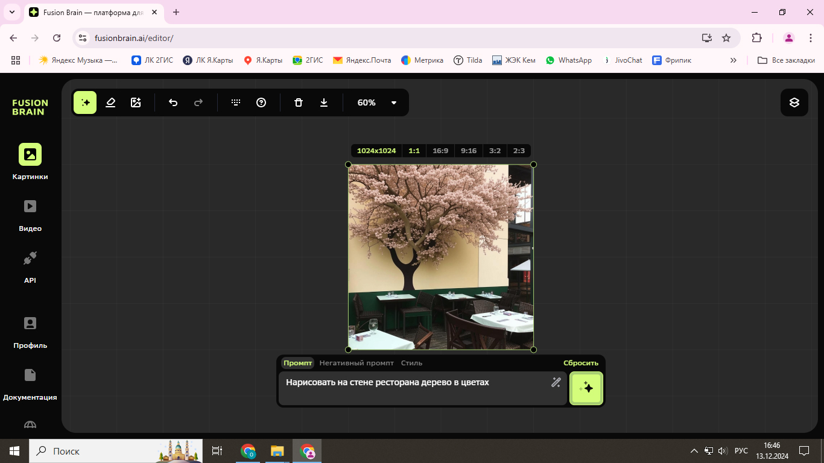Switch to the Промпт tab
This screenshot has width=824, height=463.
298,363
